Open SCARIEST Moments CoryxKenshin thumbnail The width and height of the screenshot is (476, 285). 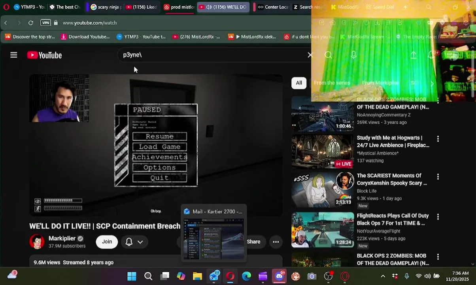[x=323, y=189]
